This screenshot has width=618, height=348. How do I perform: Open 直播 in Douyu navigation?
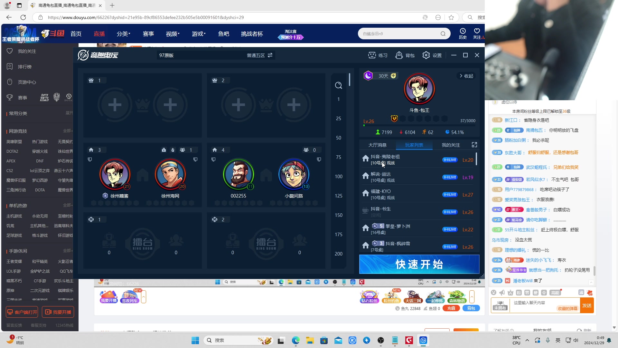(99, 34)
